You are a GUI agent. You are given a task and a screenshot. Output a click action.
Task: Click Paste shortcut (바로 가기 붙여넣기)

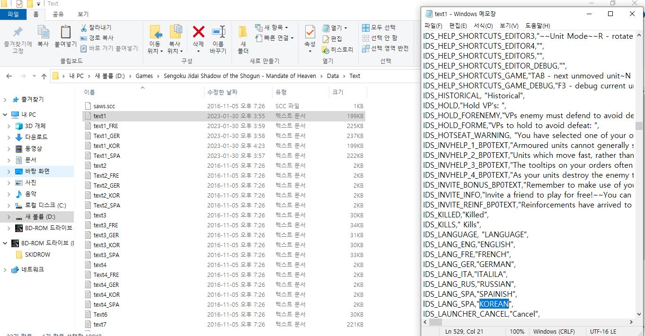pos(109,48)
